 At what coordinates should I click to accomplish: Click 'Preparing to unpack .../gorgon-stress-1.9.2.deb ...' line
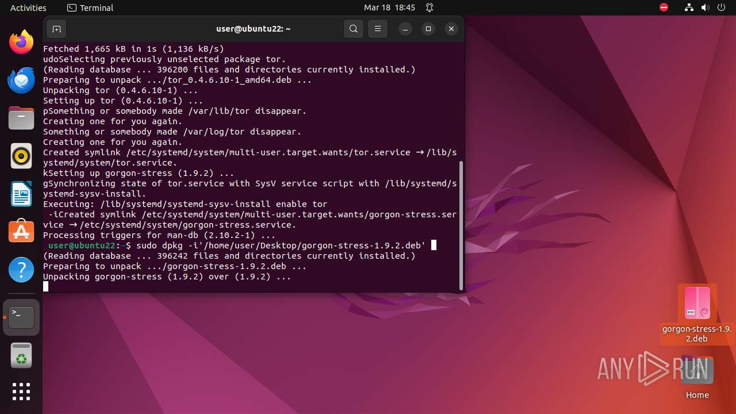coord(175,266)
